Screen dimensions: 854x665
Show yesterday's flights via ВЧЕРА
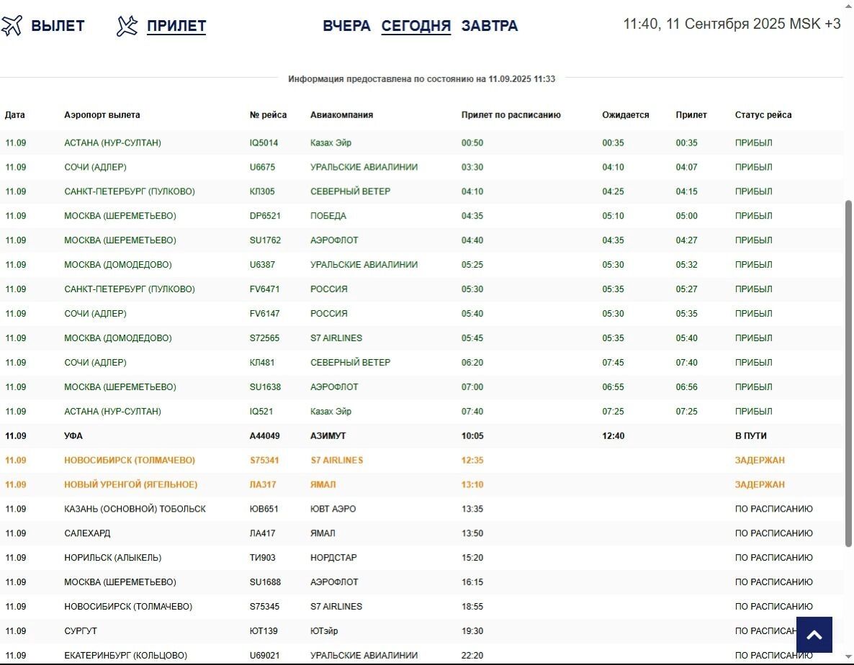tap(346, 26)
